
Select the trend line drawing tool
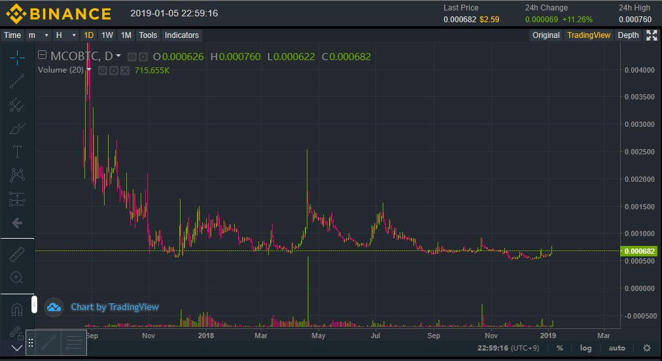point(17,81)
